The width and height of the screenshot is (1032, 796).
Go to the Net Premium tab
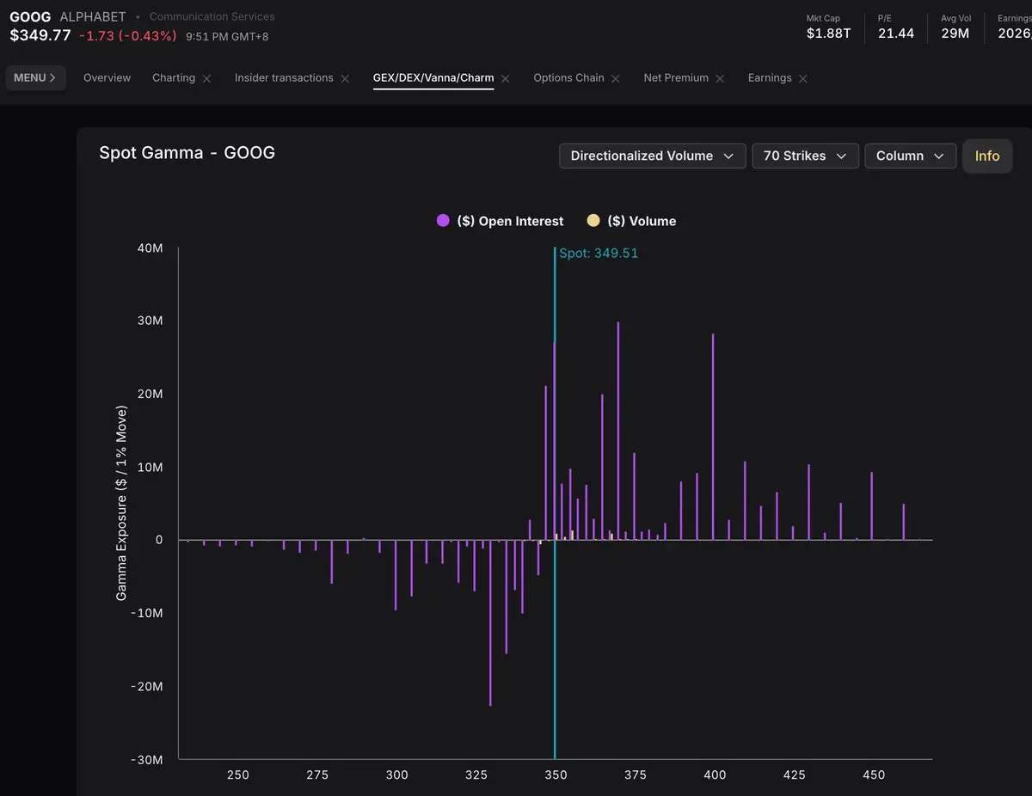(676, 77)
